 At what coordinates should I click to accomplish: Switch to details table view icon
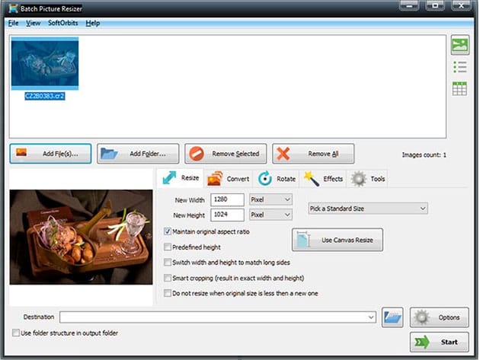click(459, 88)
